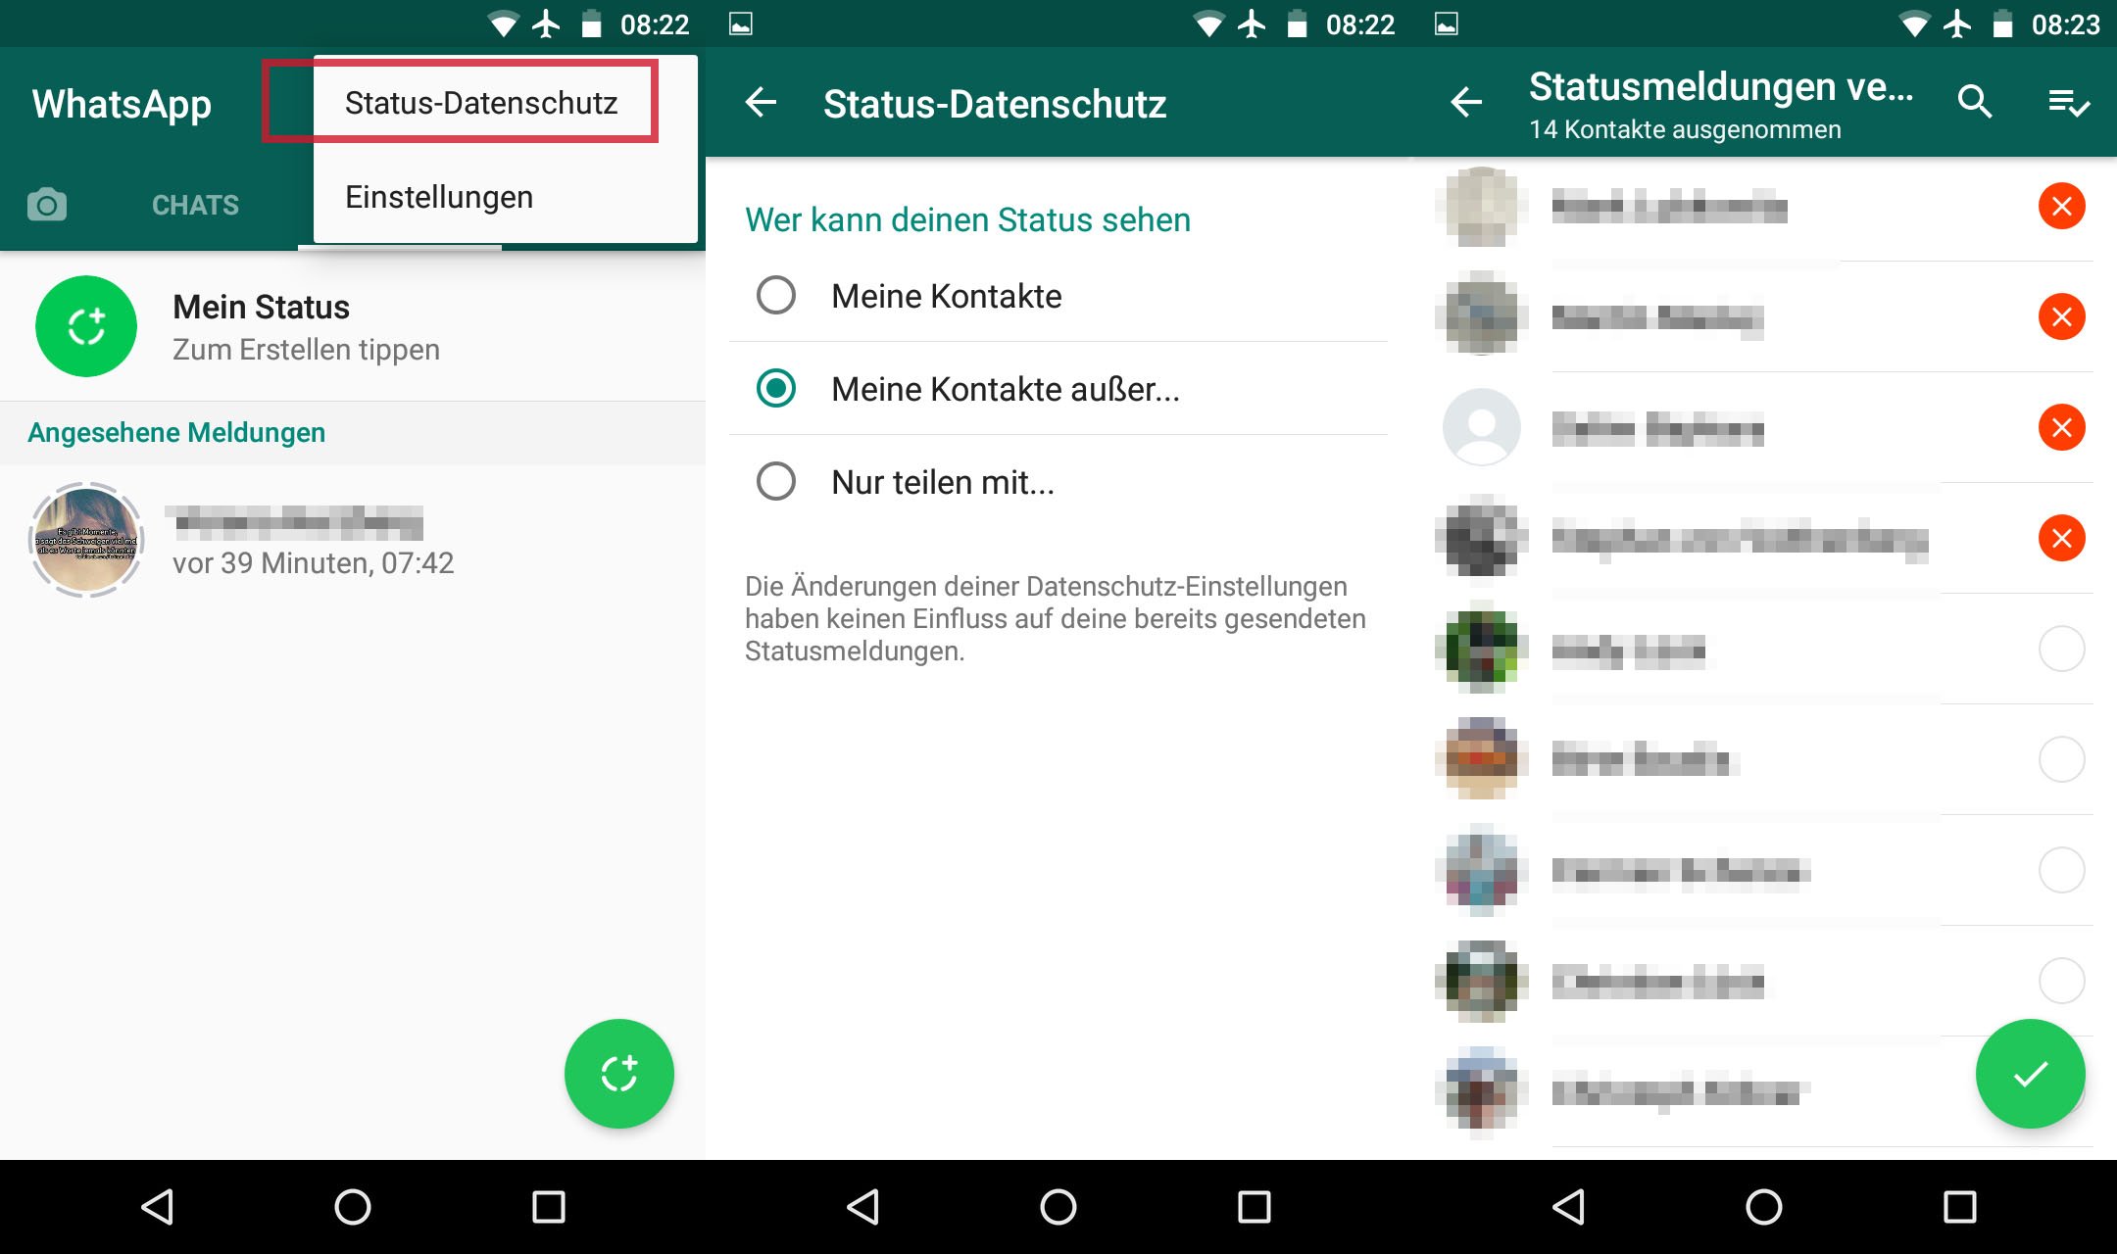
Task: Select radio button Nur teilen mit...
Action: pos(776,481)
